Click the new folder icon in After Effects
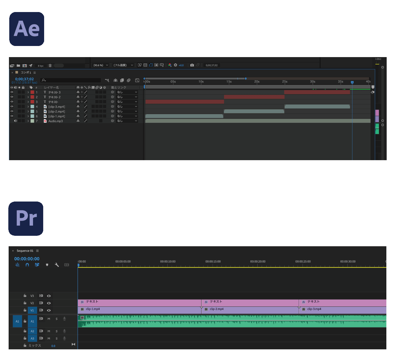The image size is (395, 358). (x=18, y=65)
